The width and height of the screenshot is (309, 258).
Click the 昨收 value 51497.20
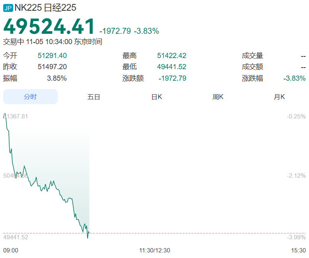[52, 67]
